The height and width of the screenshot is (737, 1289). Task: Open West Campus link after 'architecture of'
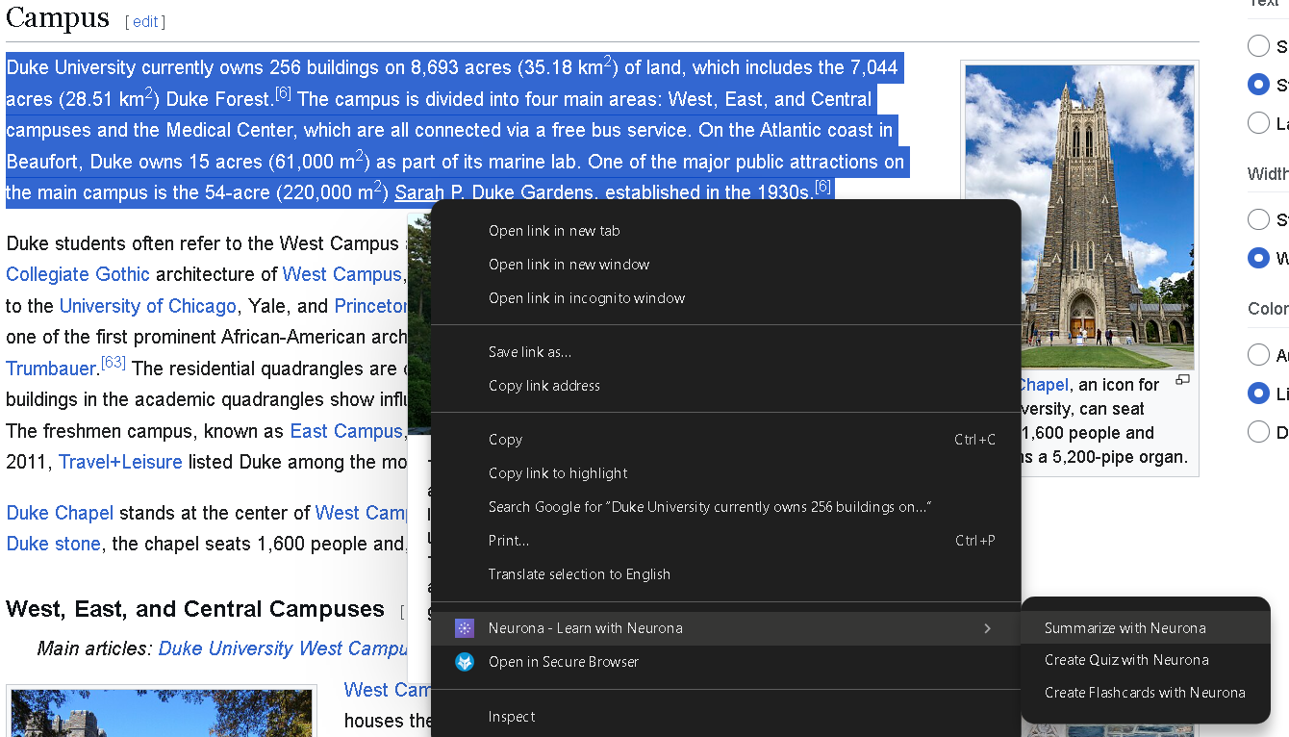[341, 274]
